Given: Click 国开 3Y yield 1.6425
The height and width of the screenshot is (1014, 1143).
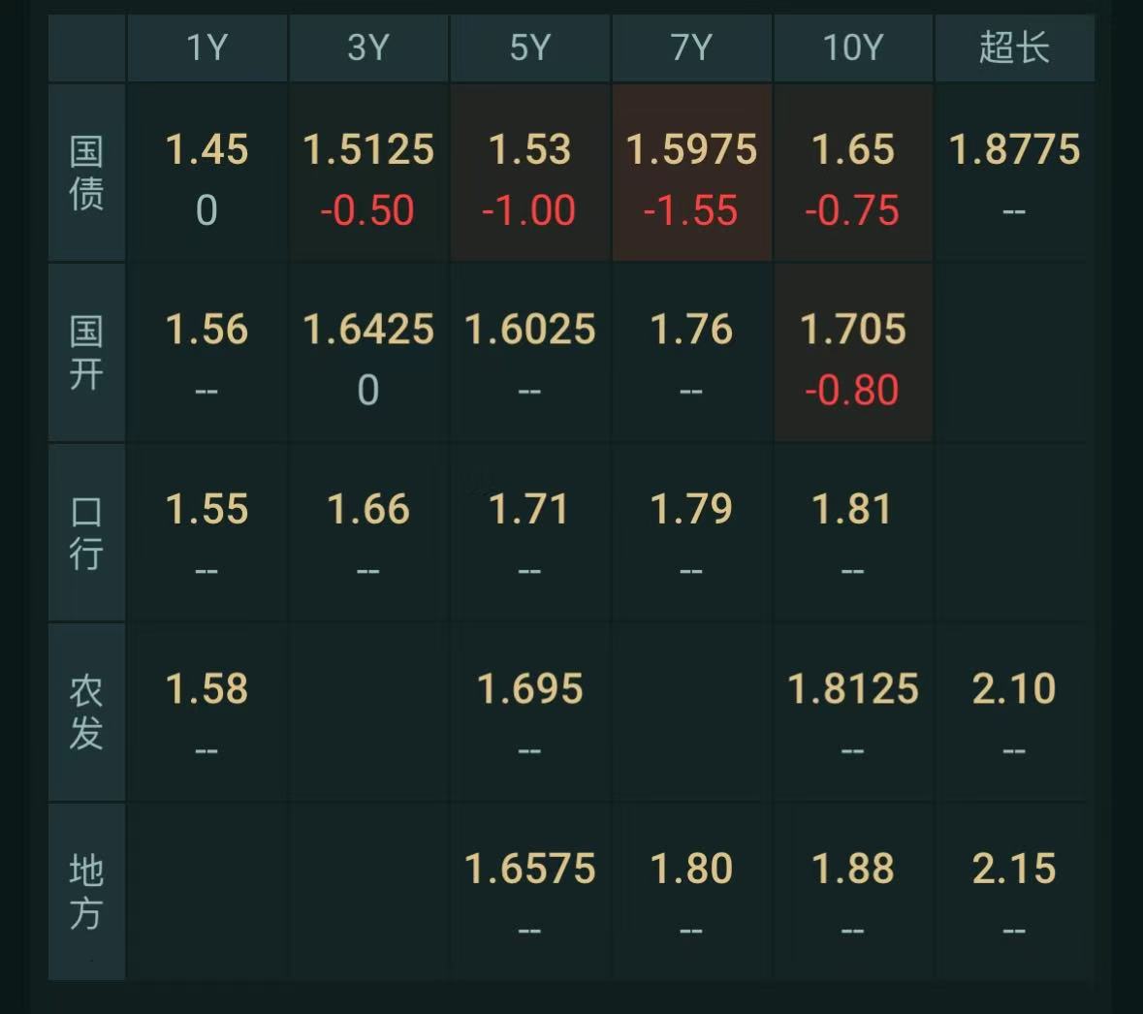Looking at the screenshot, I should [x=368, y=329].
